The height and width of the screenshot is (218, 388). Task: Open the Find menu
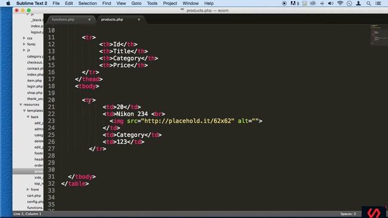coord(107,4)
